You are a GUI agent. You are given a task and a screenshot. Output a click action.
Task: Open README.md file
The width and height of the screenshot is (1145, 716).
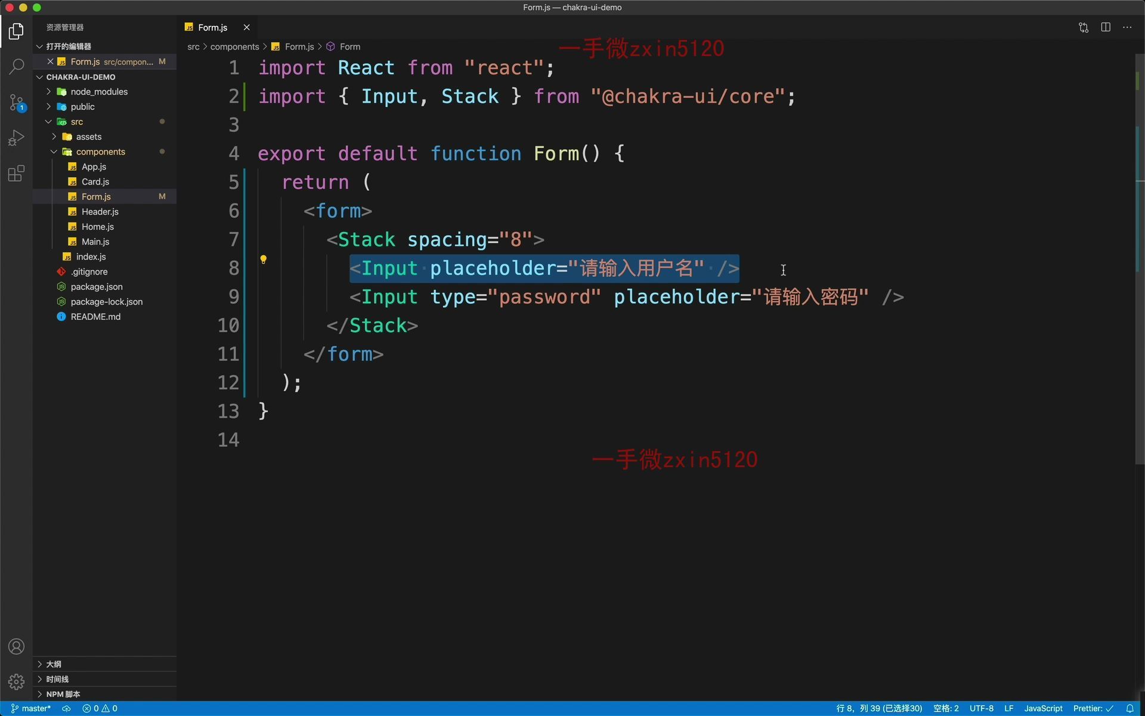click(104, 317)
